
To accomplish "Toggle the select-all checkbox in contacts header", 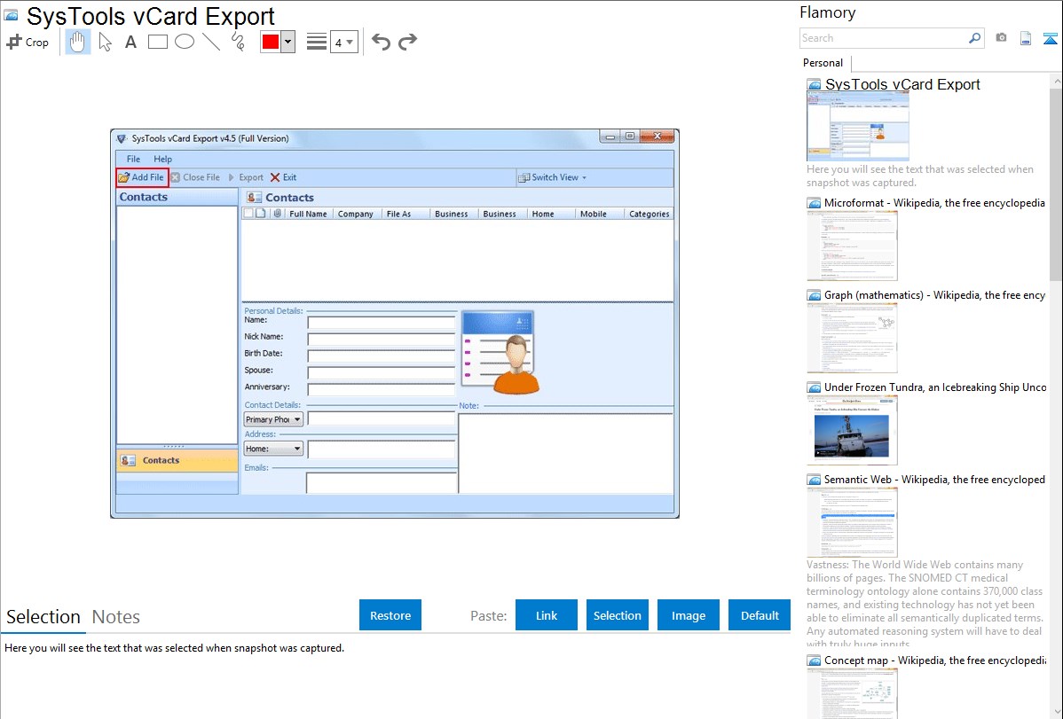I will [x=248, y=214].
